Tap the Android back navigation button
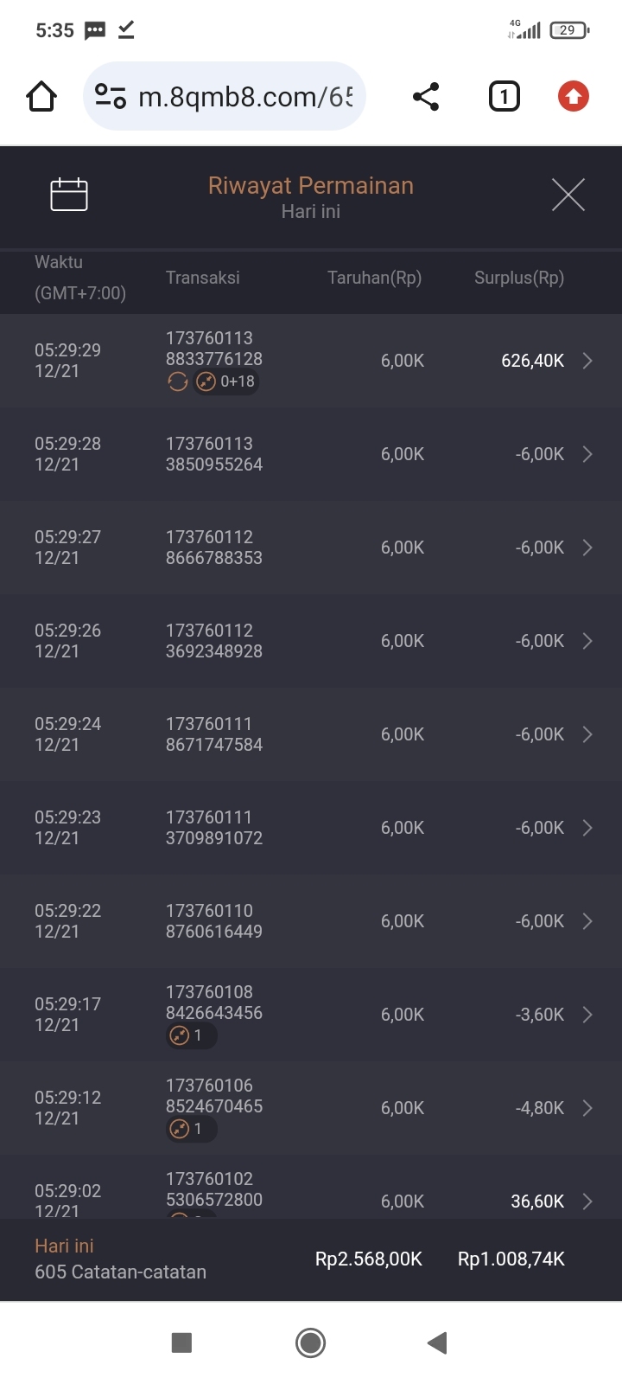Viewport: 622px width, 1384px height. [437, 1342]
